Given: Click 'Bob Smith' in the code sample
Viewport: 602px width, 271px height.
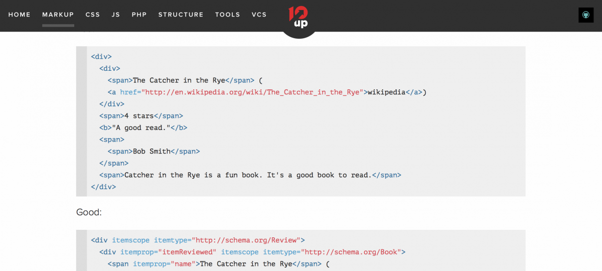Looking at the screenshot, I should coord(152,152).
